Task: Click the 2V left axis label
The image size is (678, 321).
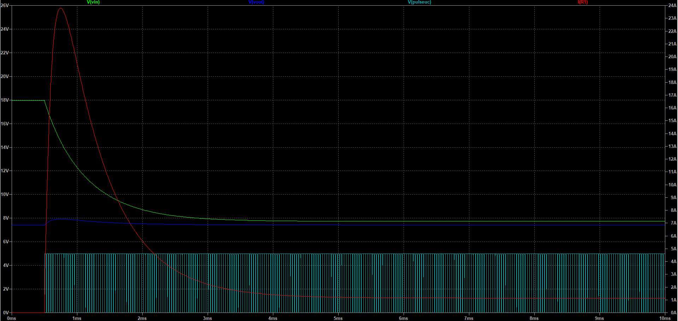Action: click(x=6, y=289)
